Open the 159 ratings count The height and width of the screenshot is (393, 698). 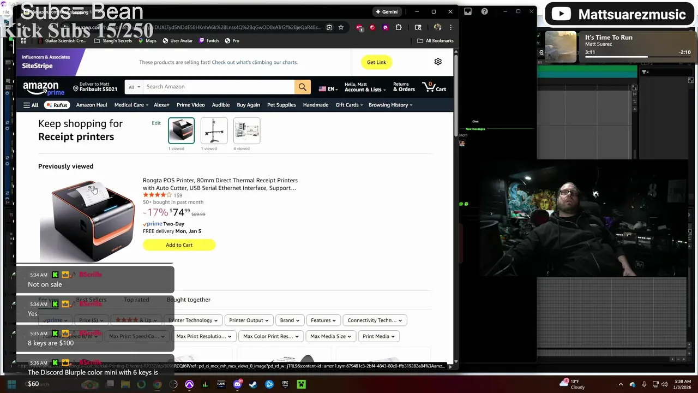[x=178, y=195]
